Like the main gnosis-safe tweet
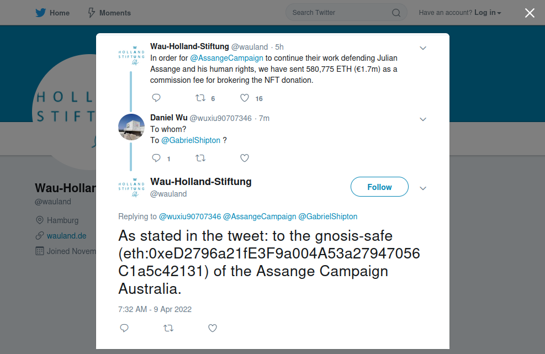The width and height of the screenshot is (545, 354). pos(213,328)
